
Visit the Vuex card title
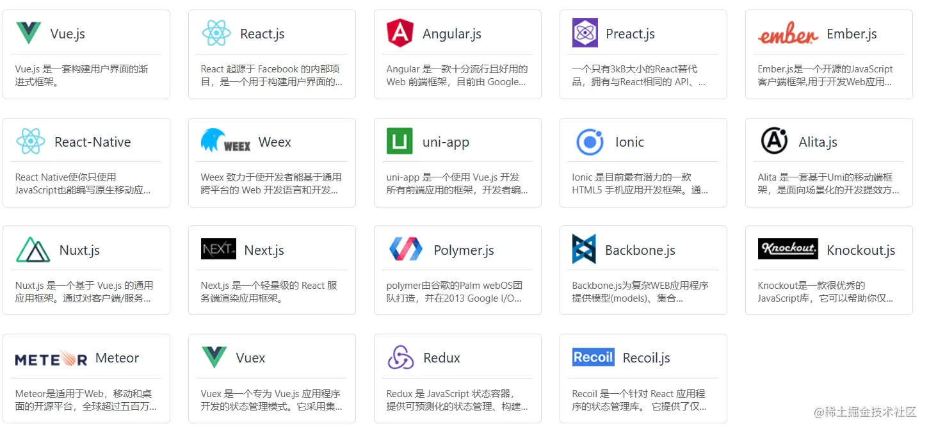pyautogui.click(x=250, y=358)
